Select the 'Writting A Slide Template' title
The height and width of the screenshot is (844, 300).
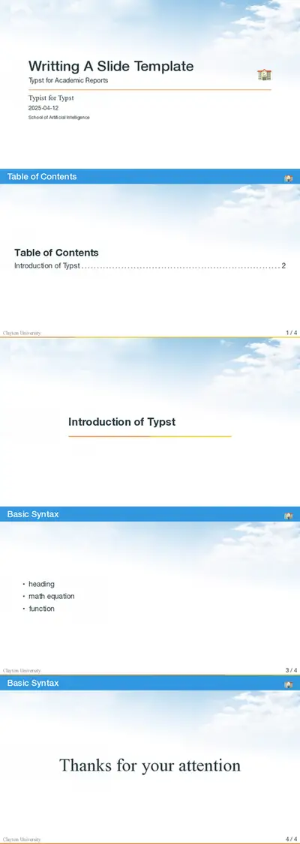point(111,66)
